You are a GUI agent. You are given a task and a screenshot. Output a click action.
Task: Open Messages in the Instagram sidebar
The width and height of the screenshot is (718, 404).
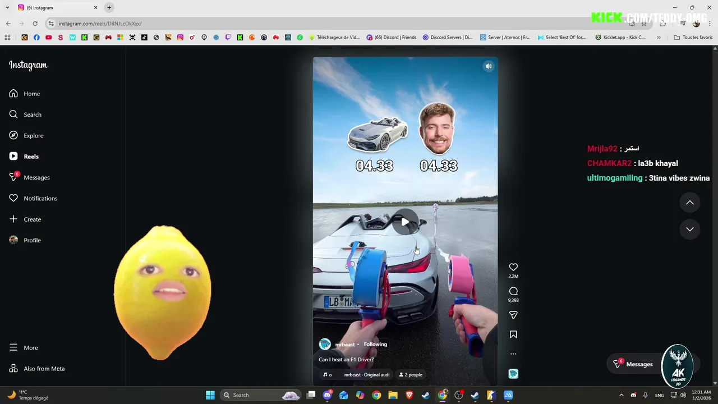[x=30, y=177]
